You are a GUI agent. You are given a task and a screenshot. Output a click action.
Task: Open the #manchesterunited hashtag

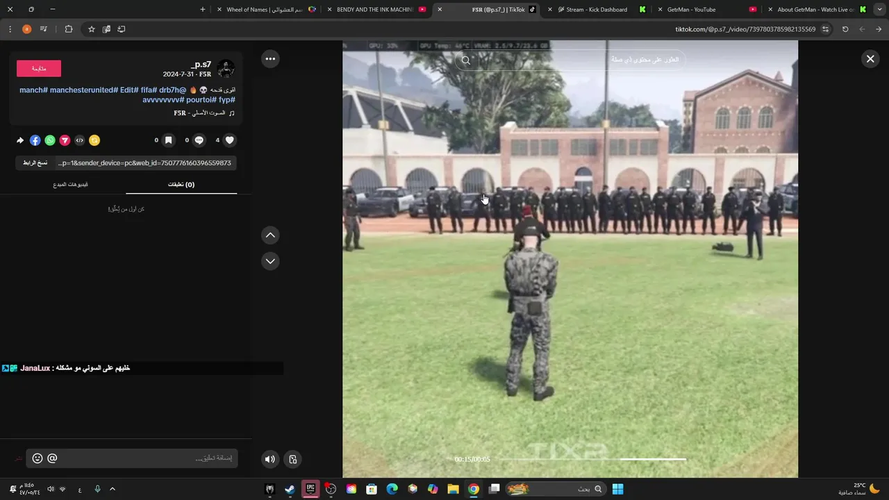[x=84, y=90]
